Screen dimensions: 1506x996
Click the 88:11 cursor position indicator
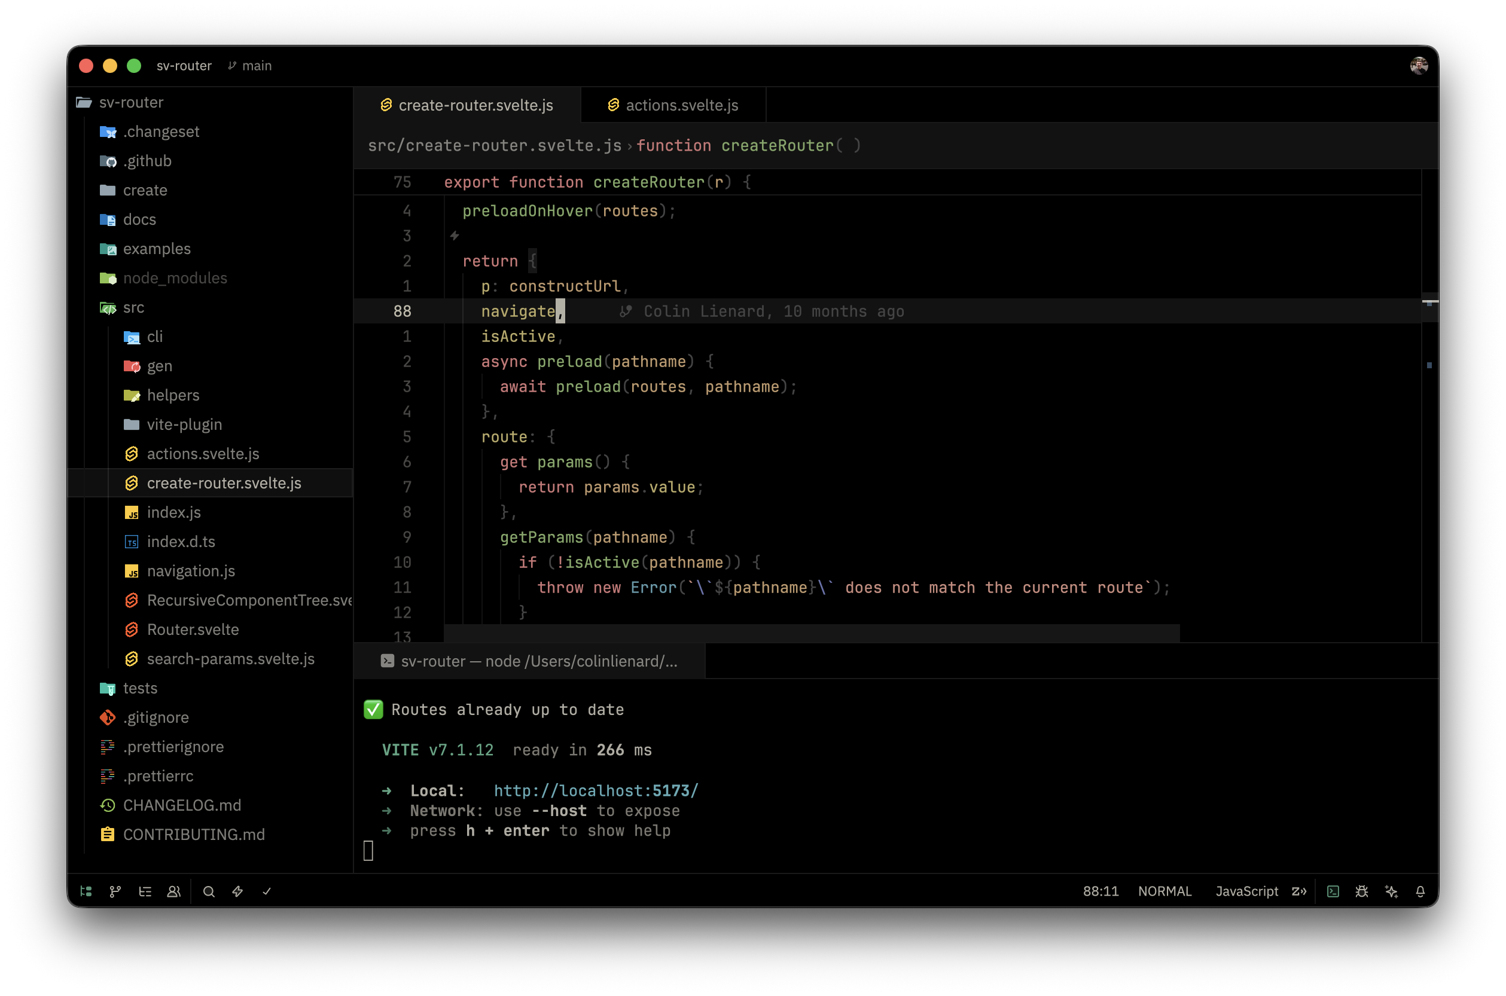point(1100,891)
